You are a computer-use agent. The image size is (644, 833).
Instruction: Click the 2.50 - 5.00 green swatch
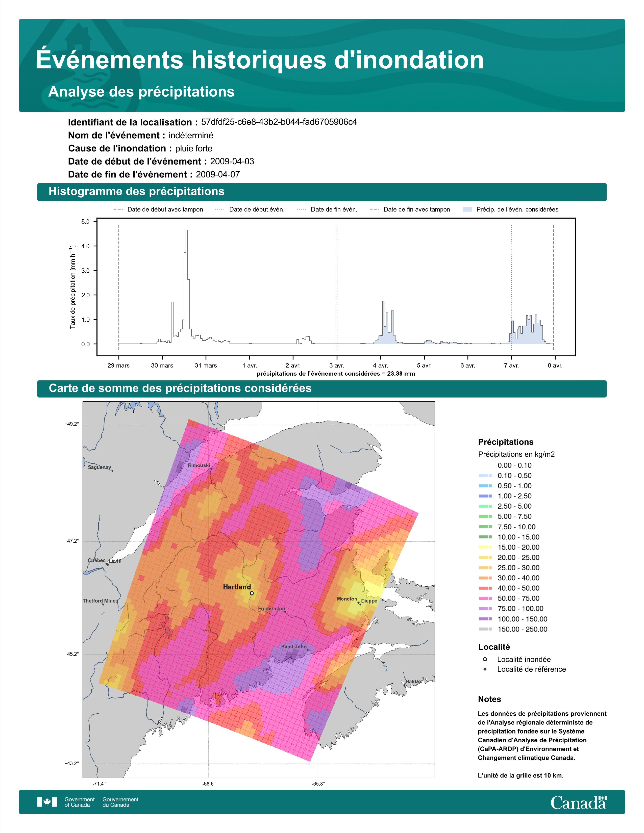tap(485, 506)
